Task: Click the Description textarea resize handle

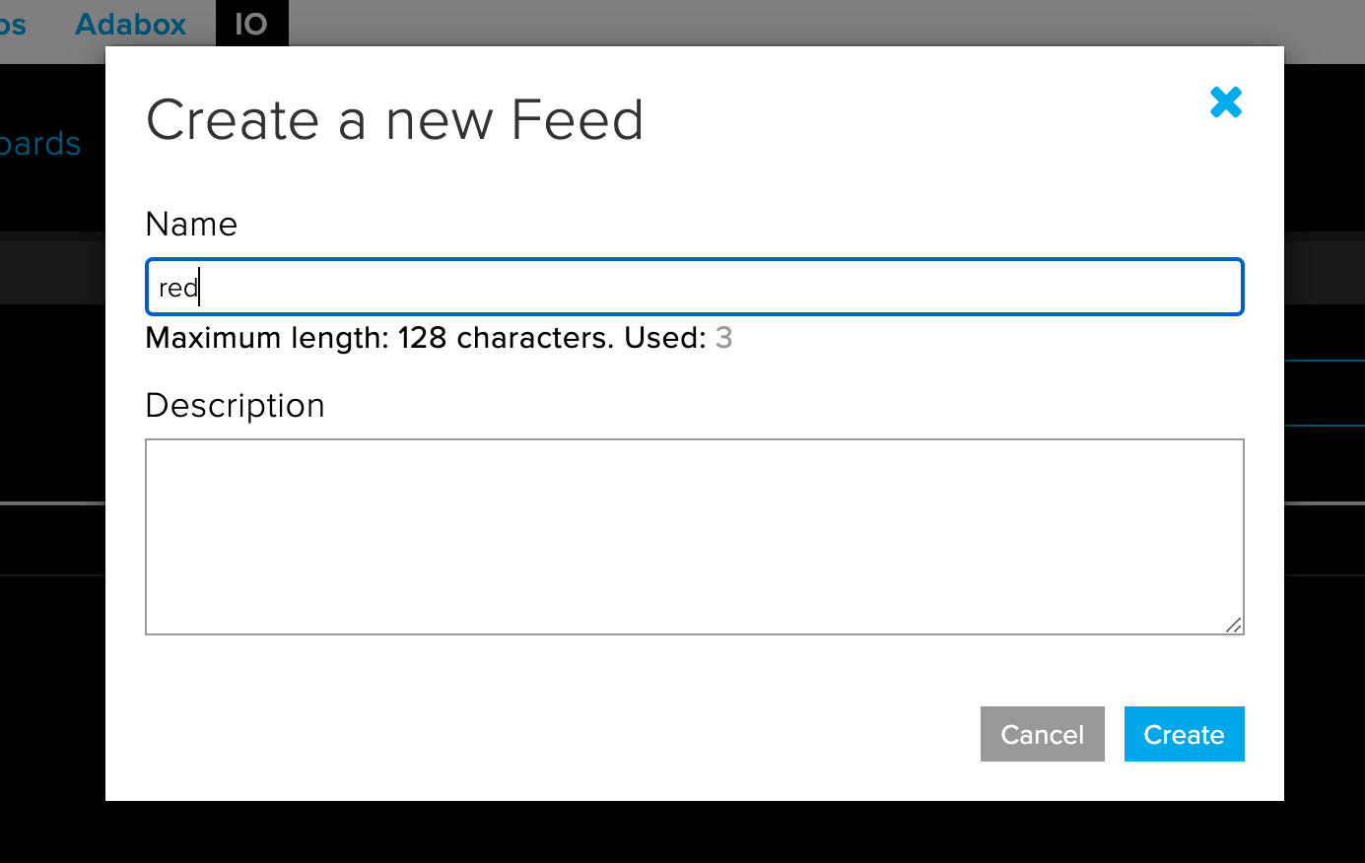Action: [1233, 625]
